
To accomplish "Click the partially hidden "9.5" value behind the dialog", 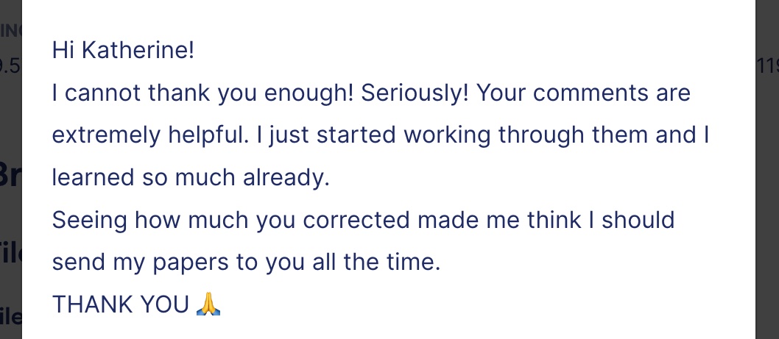I will pos(10,65).
